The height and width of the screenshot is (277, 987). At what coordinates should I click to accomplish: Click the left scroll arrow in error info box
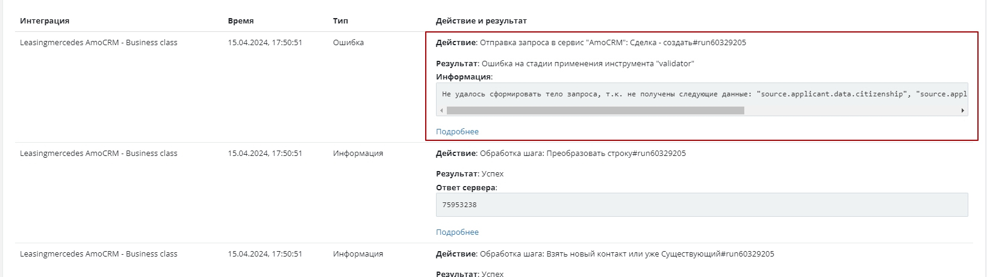441,111
